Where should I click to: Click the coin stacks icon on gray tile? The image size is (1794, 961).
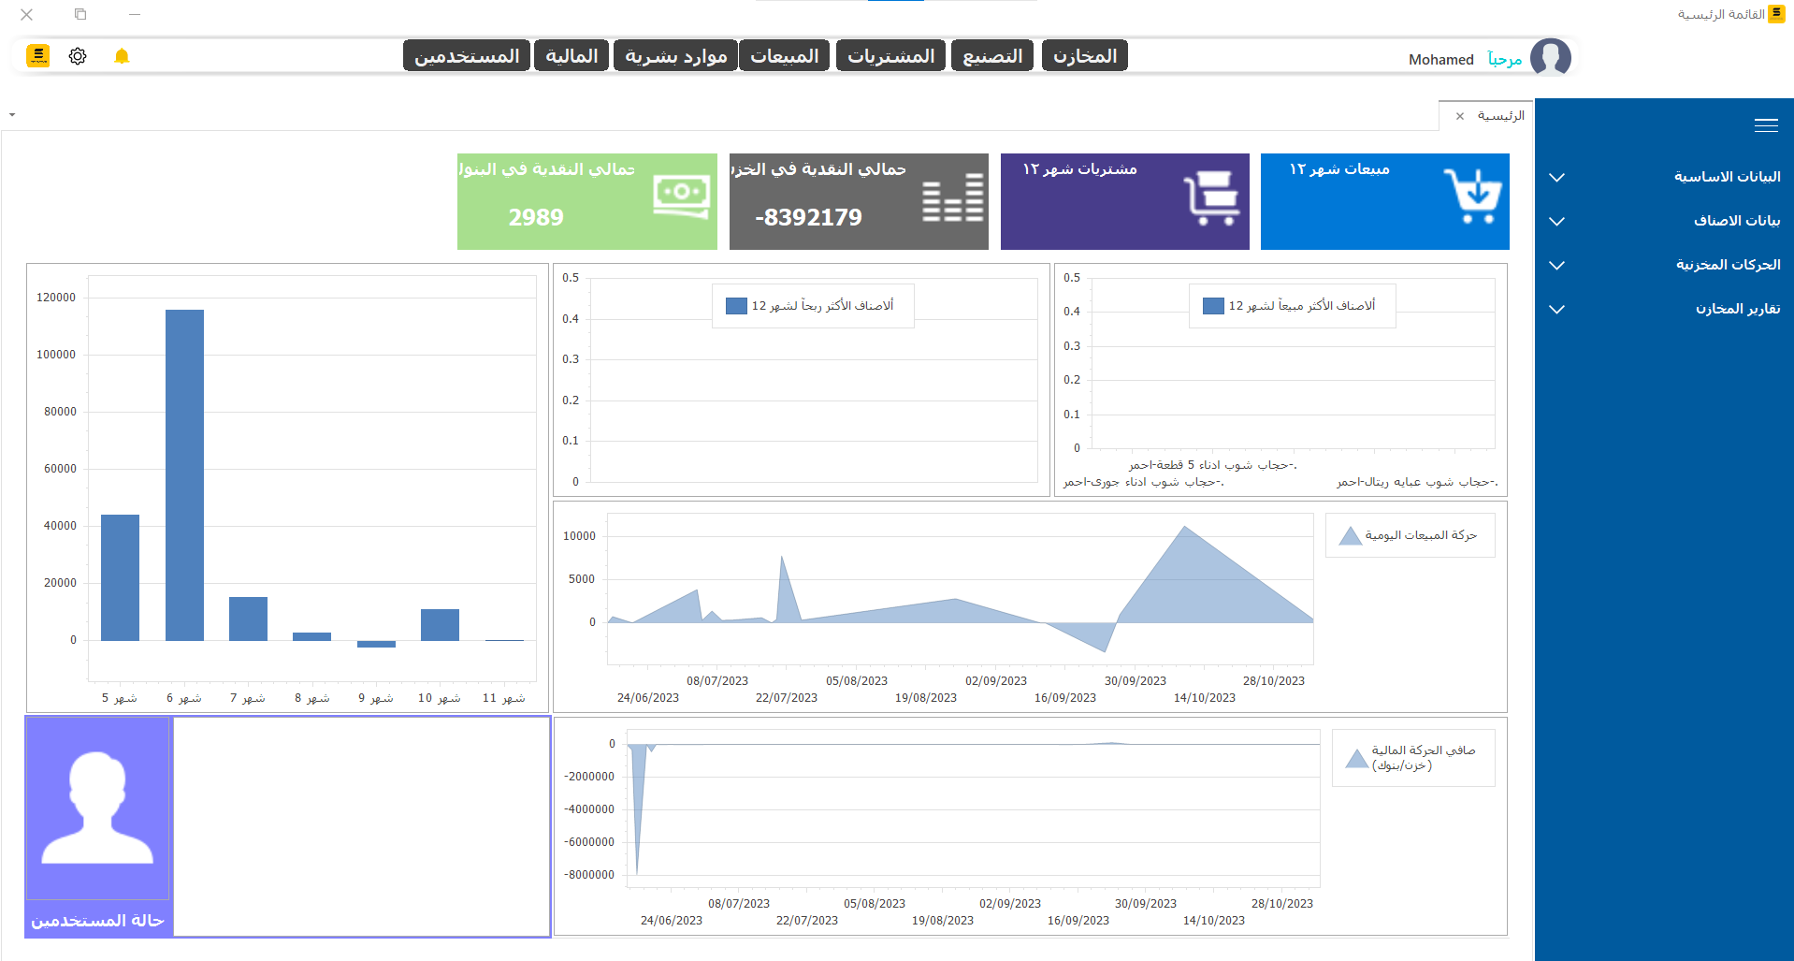(x=953, y=197)
